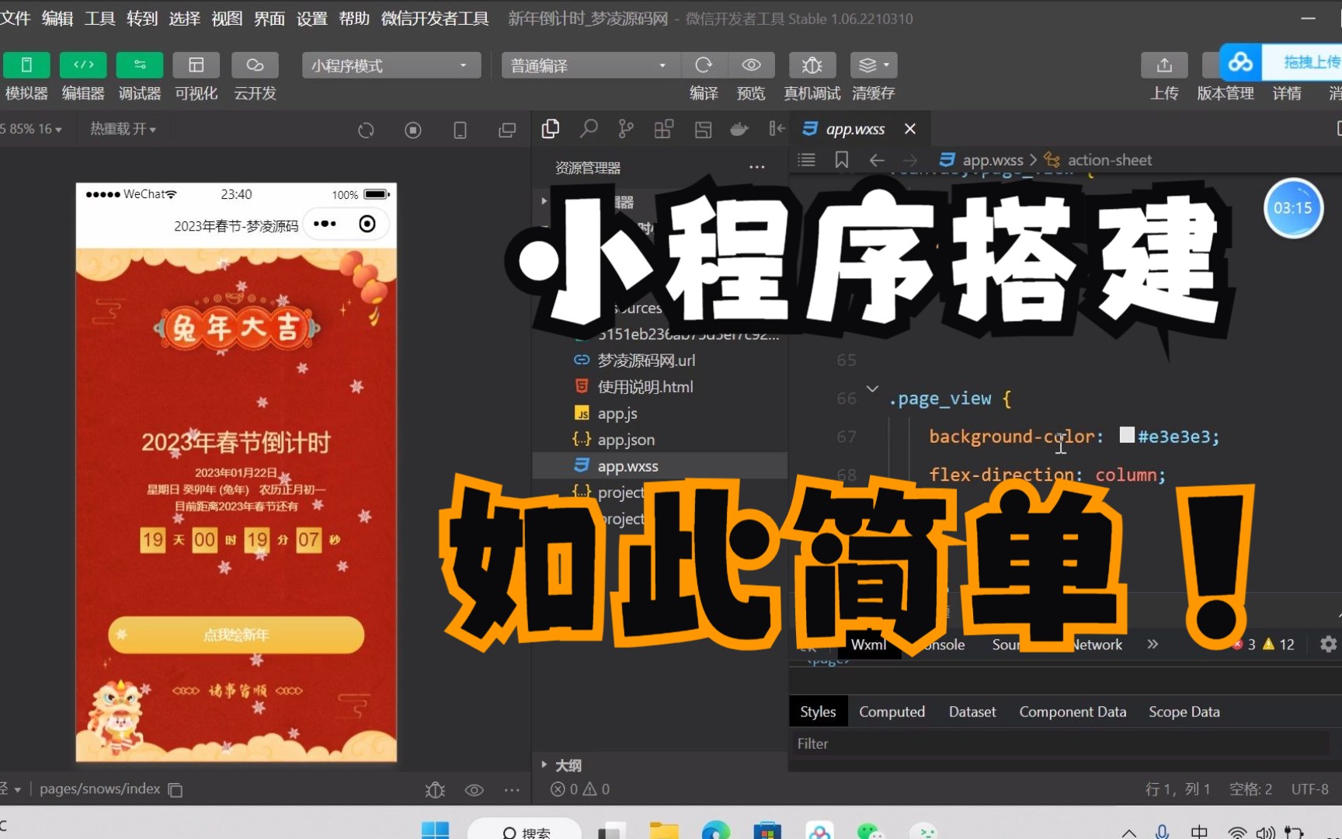This screenshot has height=839, width=1342.
Task: Switch to the Wxml debugger tab
Action: (868, 645)
